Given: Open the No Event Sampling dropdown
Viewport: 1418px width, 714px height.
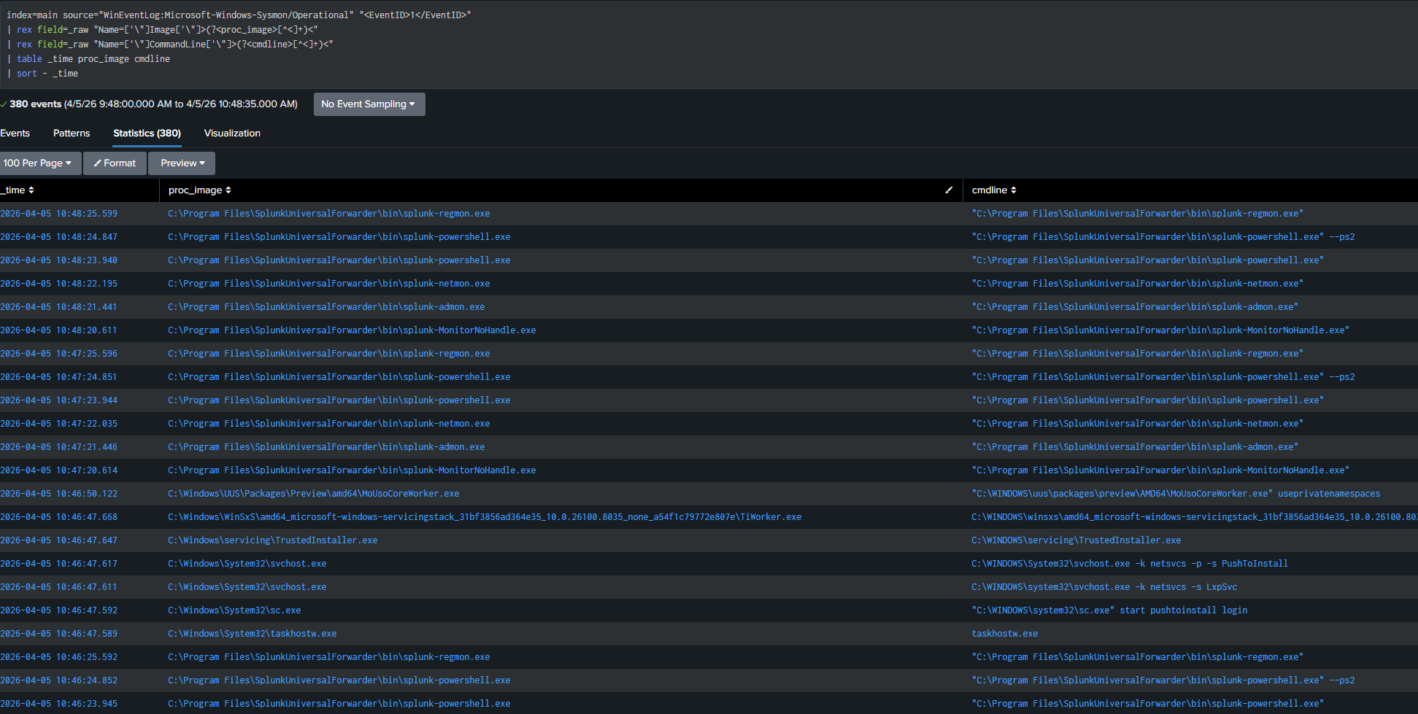Looking at the screenshot, I should tap(369, 104).
